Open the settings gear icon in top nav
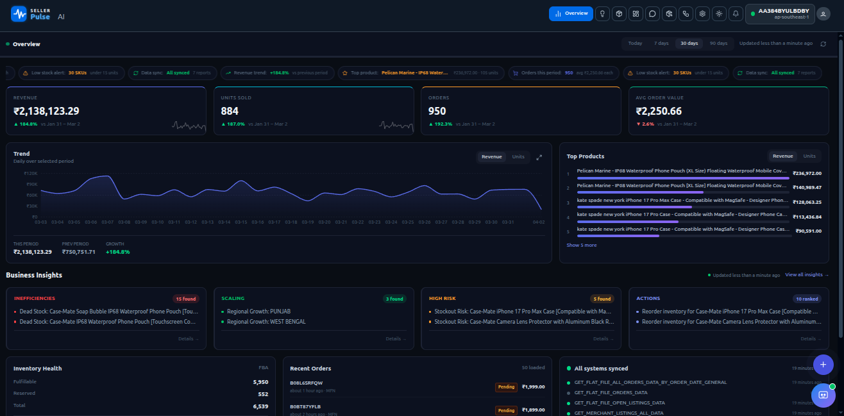 tap(702, 13)
